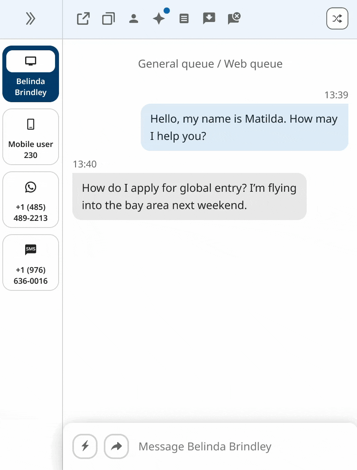
Task: Select Mobile user 230 conversation
Action: [31, 137]
